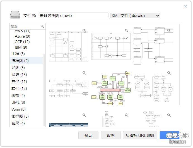Click the category list scrollbar

coord(44,90)
